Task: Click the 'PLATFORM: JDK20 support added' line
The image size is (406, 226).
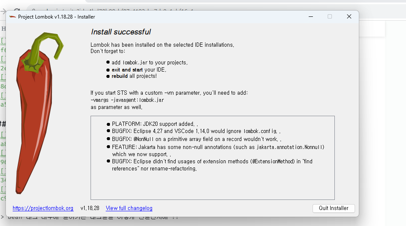Action: click(x=155, y=124)
